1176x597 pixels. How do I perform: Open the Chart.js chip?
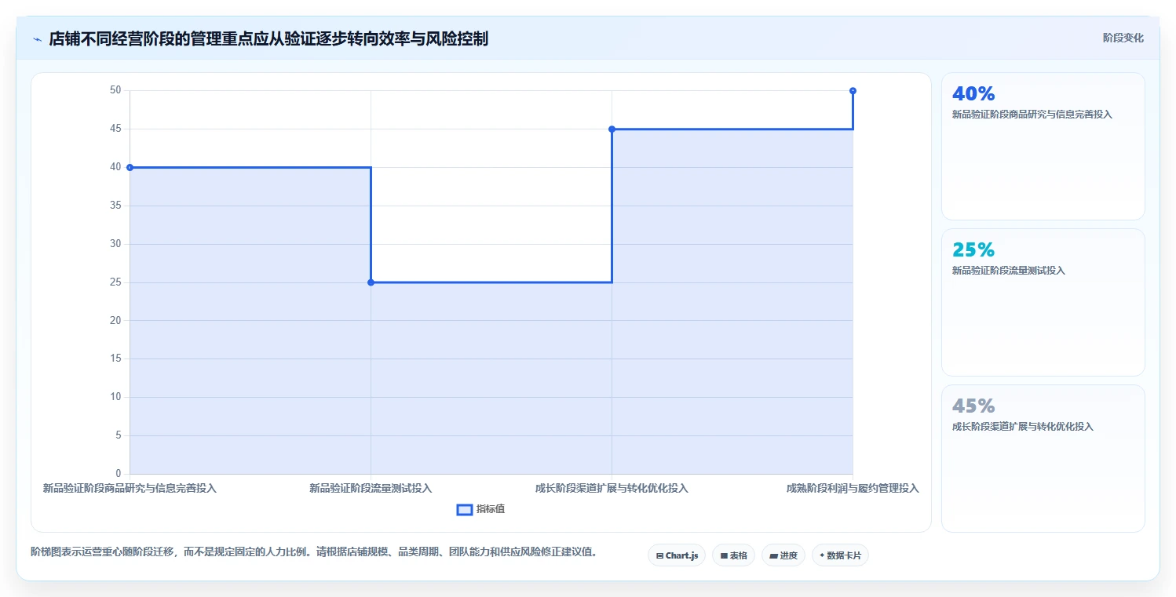tap(677, 555)
